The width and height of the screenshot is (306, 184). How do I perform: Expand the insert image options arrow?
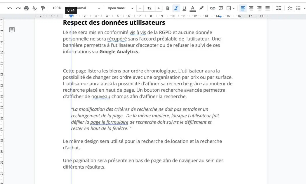(x=234, y=8)
